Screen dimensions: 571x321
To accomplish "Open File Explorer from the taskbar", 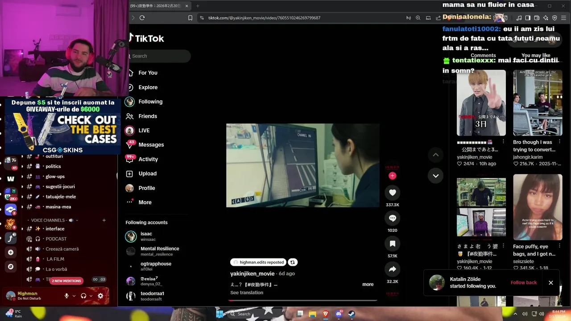I will (x=312, y=314).
